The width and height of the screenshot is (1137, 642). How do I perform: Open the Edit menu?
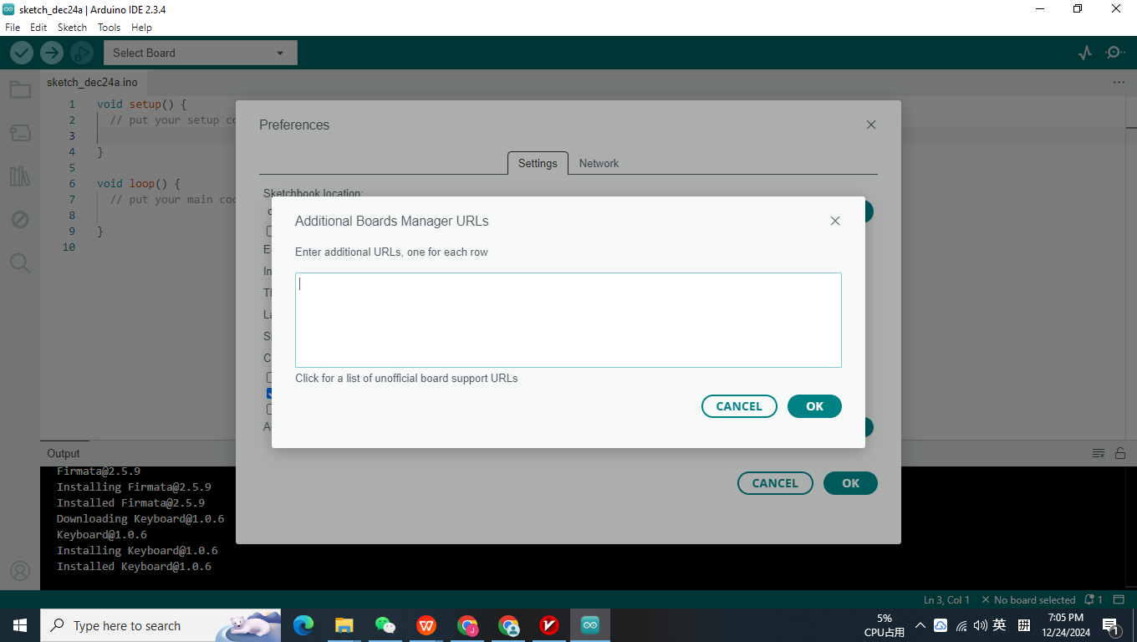click(x=38, y=28)
